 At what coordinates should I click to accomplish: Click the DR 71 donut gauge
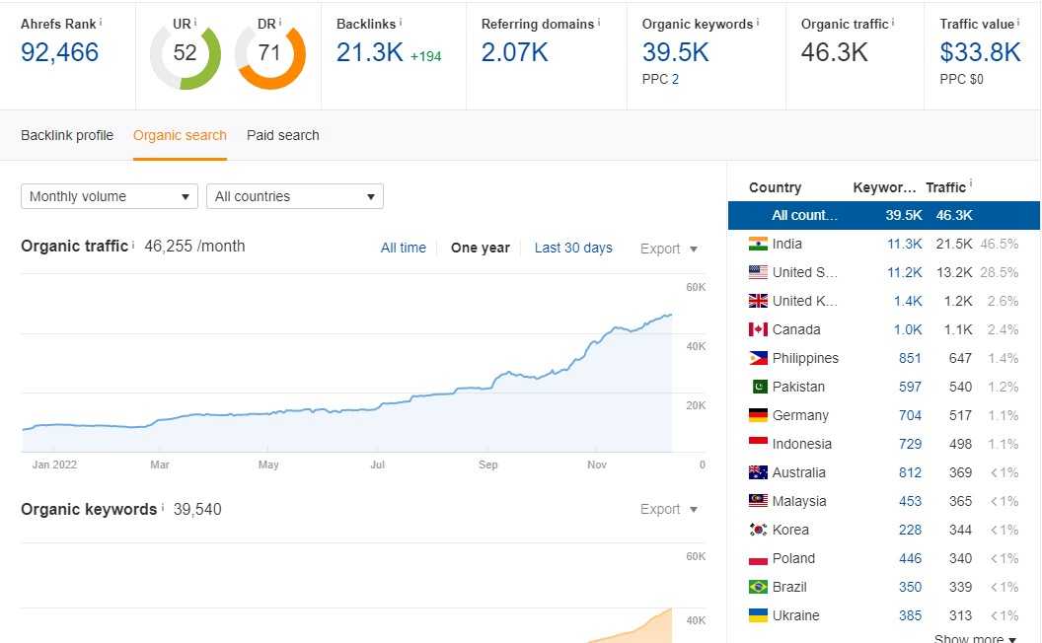(x=270, y=56)
